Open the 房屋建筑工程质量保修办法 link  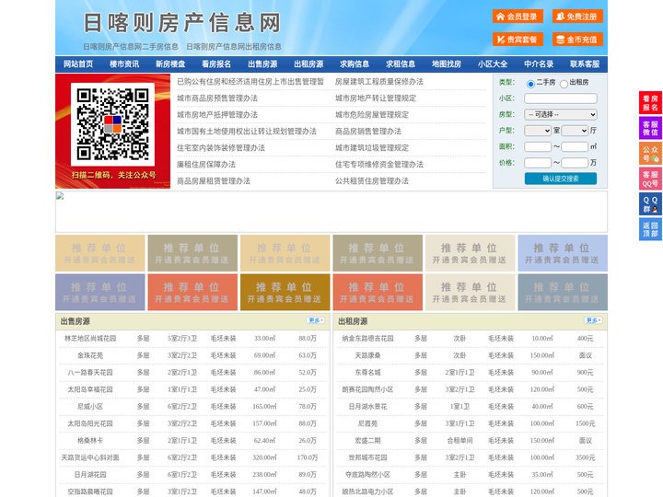click(379, 82)
